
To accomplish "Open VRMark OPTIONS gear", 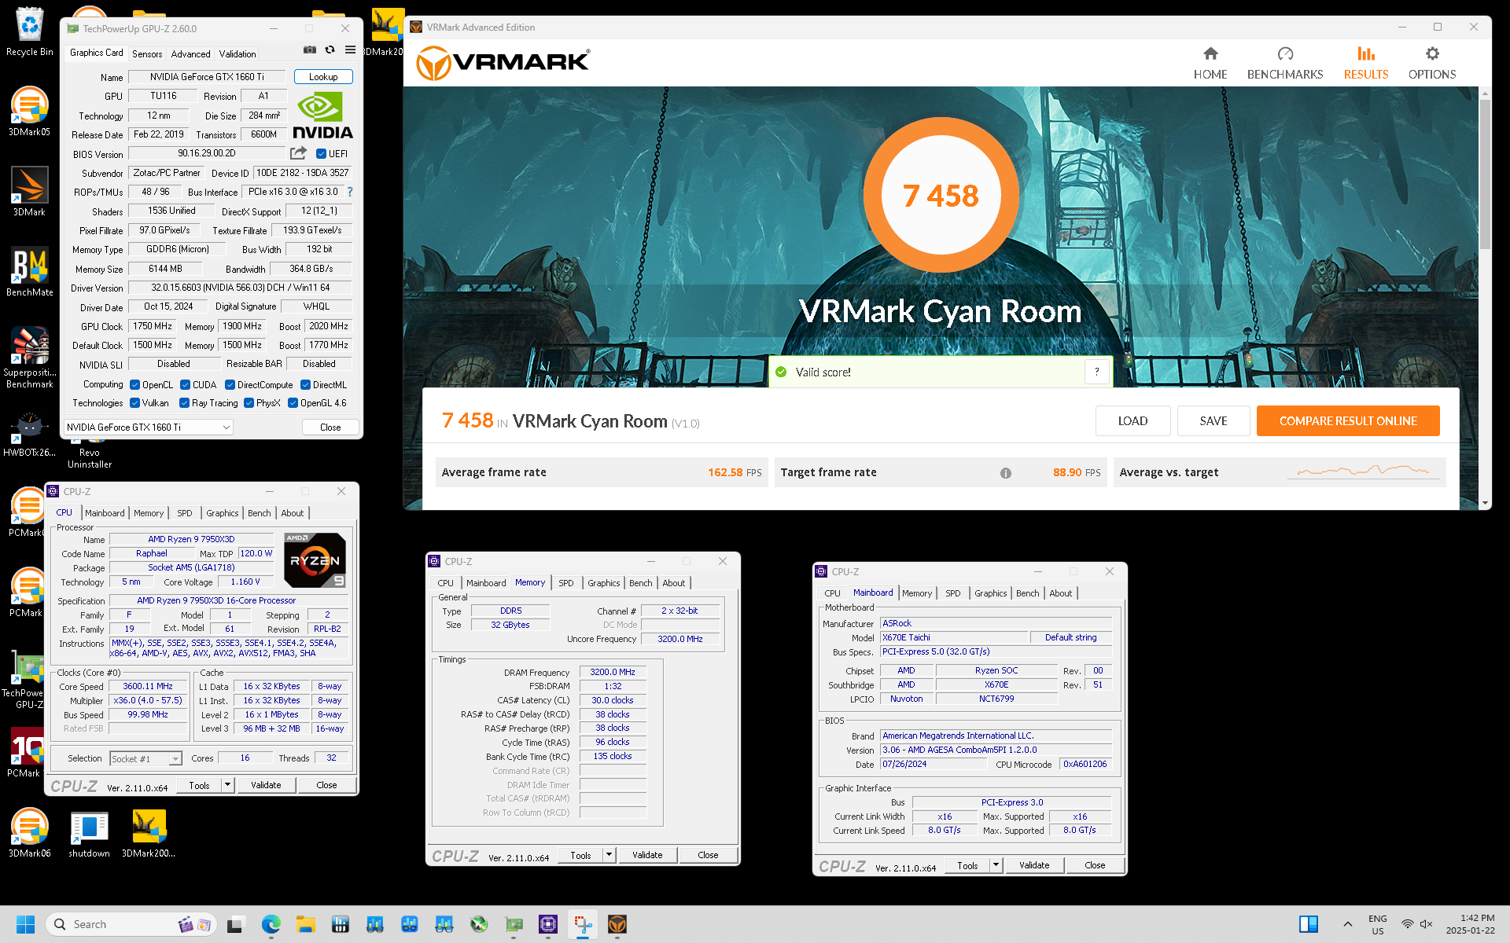I will click(1432, 63).
